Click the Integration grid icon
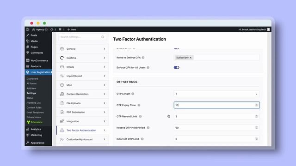 (62, 121)
